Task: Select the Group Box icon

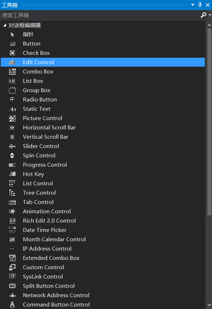Action: point(13,90)
